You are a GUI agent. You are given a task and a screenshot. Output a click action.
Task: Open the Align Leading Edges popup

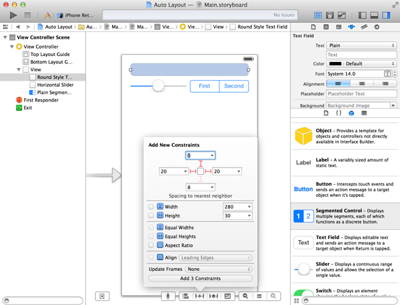215,258
